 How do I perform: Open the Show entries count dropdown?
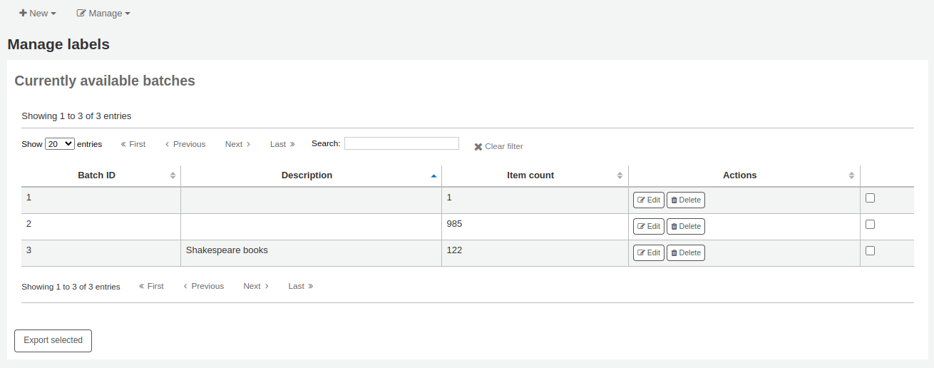(x=59, y=144)
